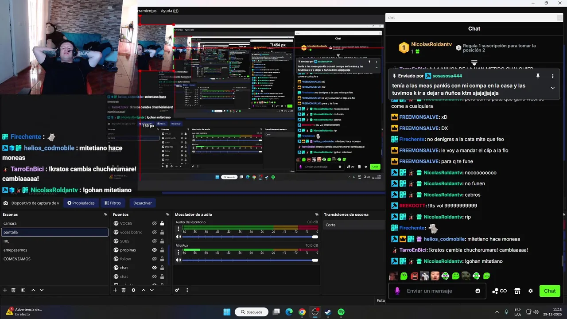Click chat panel vertical scrollbar
This screenshot has width=567, height=319.
tap(563, 261)
